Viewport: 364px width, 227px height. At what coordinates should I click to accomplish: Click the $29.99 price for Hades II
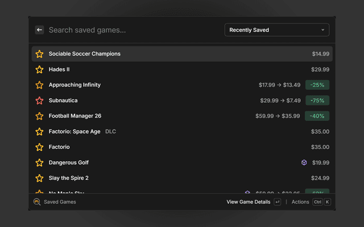(x=320, y=69)
